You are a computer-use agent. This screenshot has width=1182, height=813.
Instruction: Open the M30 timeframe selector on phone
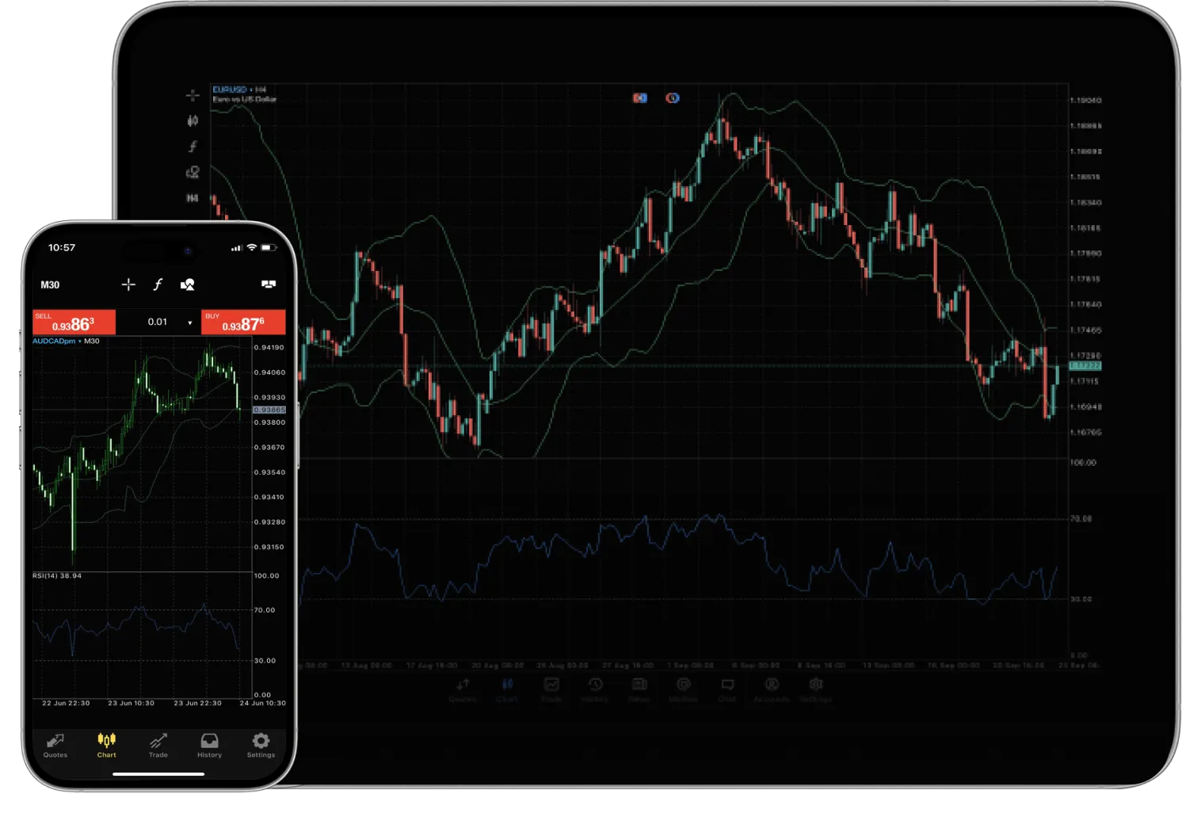[x=50, y=285]
